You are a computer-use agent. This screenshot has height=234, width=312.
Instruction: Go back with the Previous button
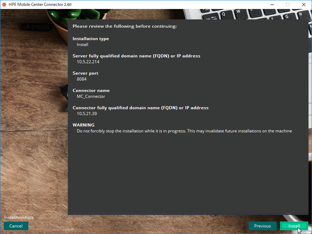[262, 226]
